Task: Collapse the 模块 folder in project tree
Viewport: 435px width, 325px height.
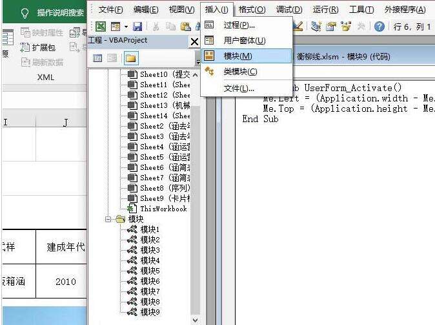Action: tap(108, 219)
